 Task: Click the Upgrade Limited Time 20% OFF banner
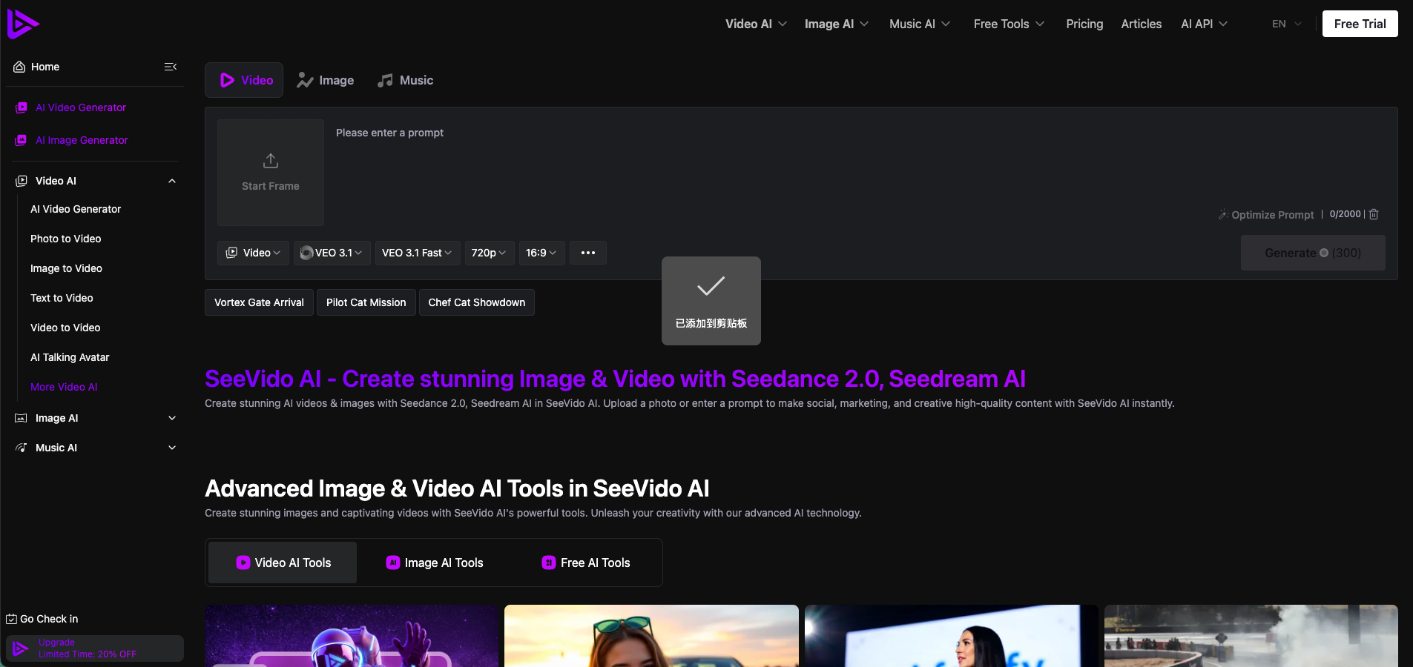click(x=95, y=648)
